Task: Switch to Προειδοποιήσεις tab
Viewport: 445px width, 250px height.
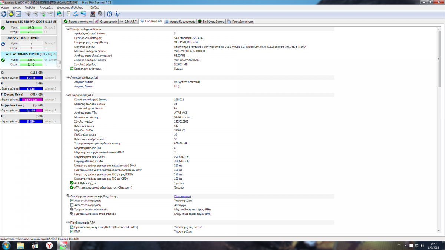Action: click(x=240, y=21)
